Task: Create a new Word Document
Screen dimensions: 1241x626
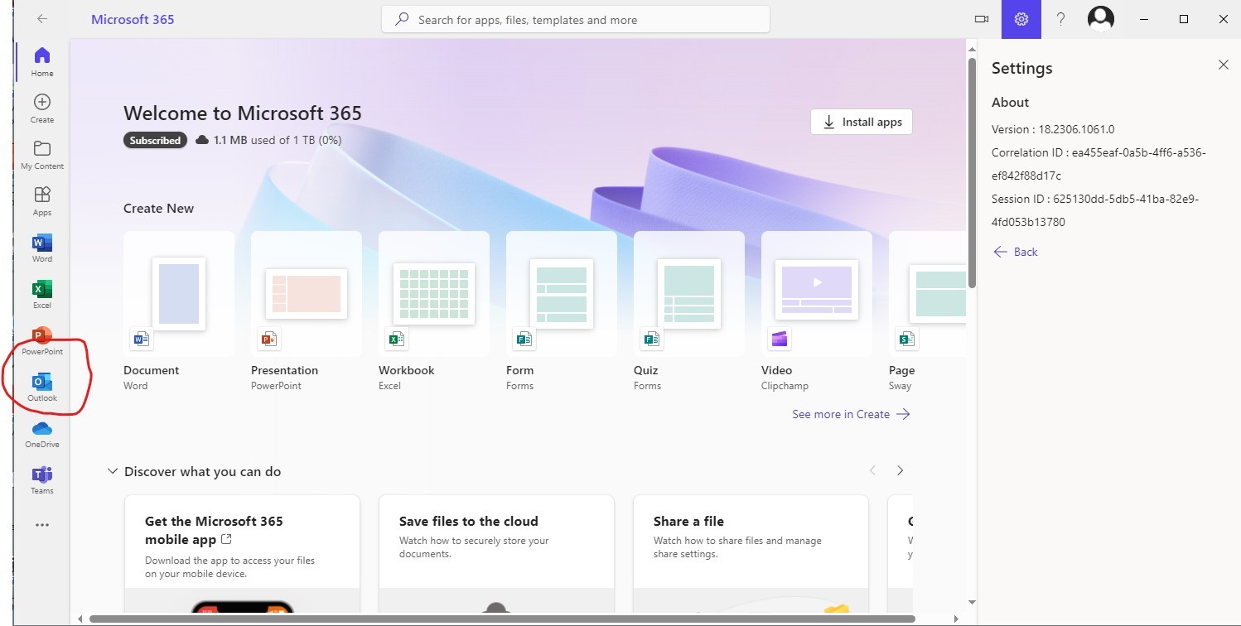Action: [179, 311]
